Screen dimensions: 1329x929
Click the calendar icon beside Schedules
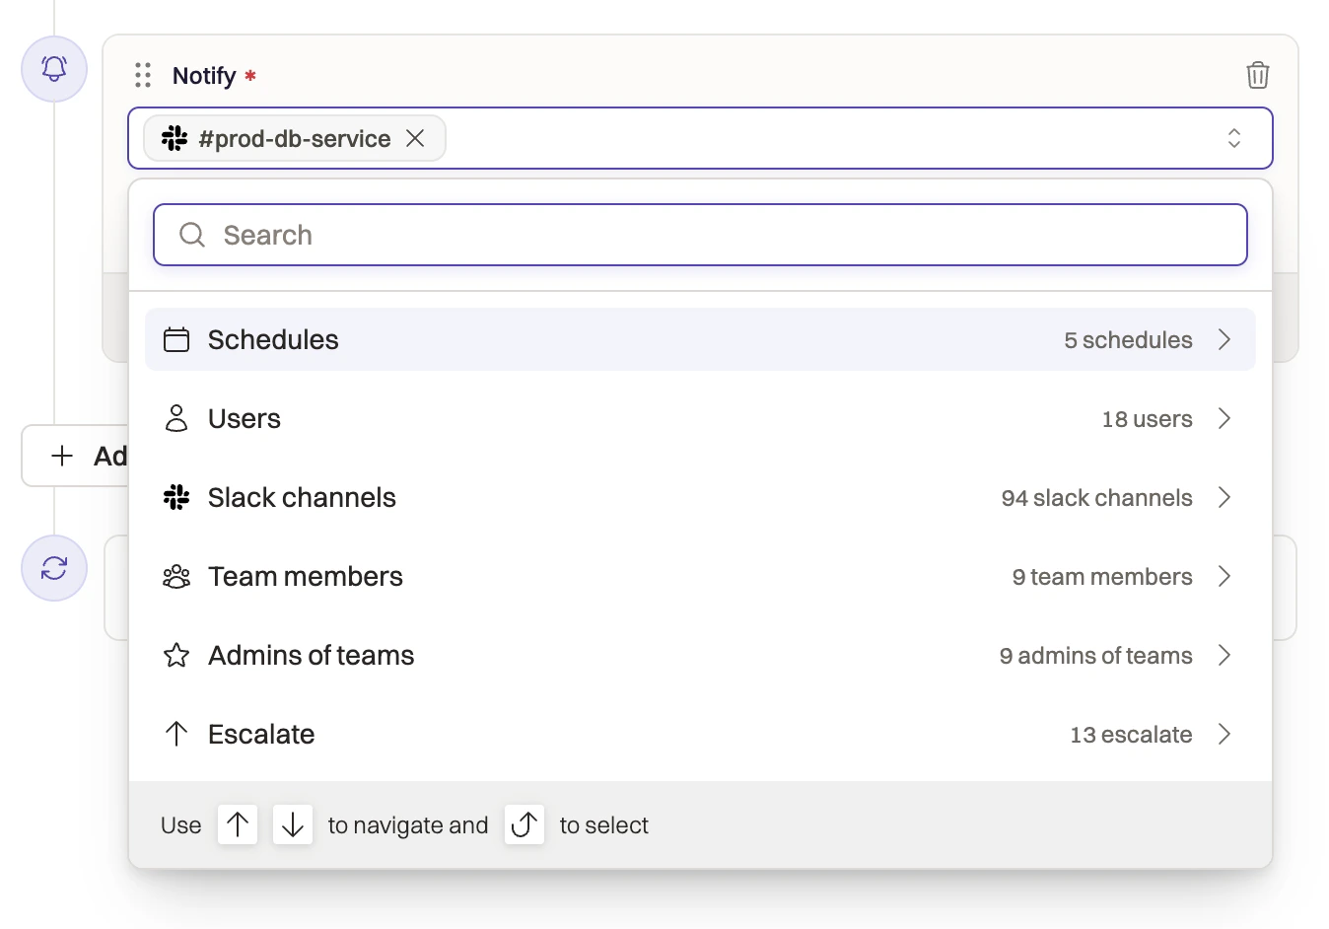(176, 340)
